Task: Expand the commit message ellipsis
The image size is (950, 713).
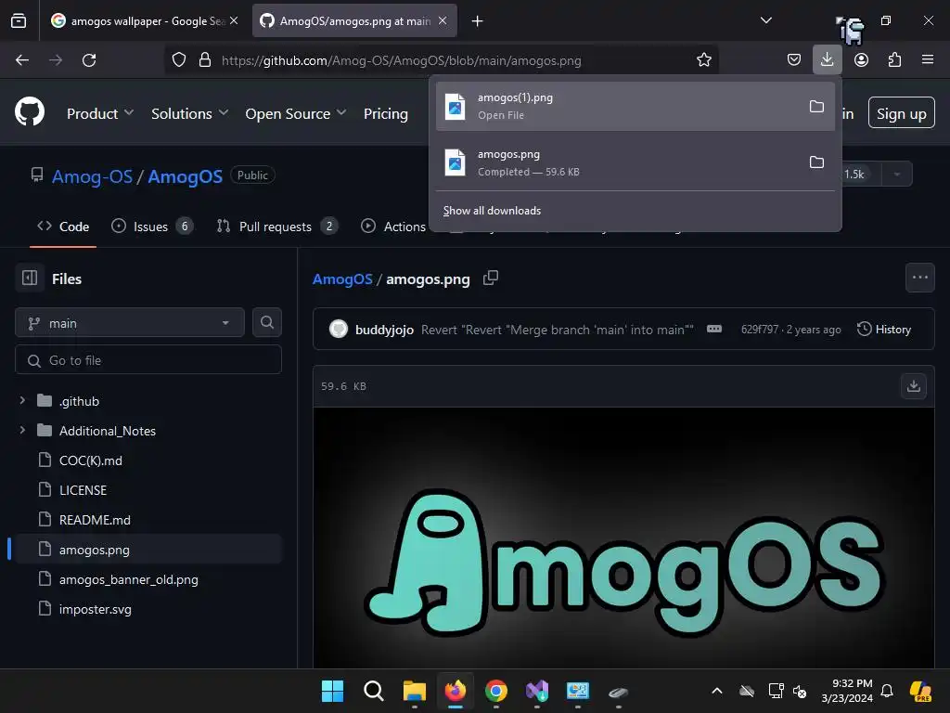Action: (x=714, y=330)
